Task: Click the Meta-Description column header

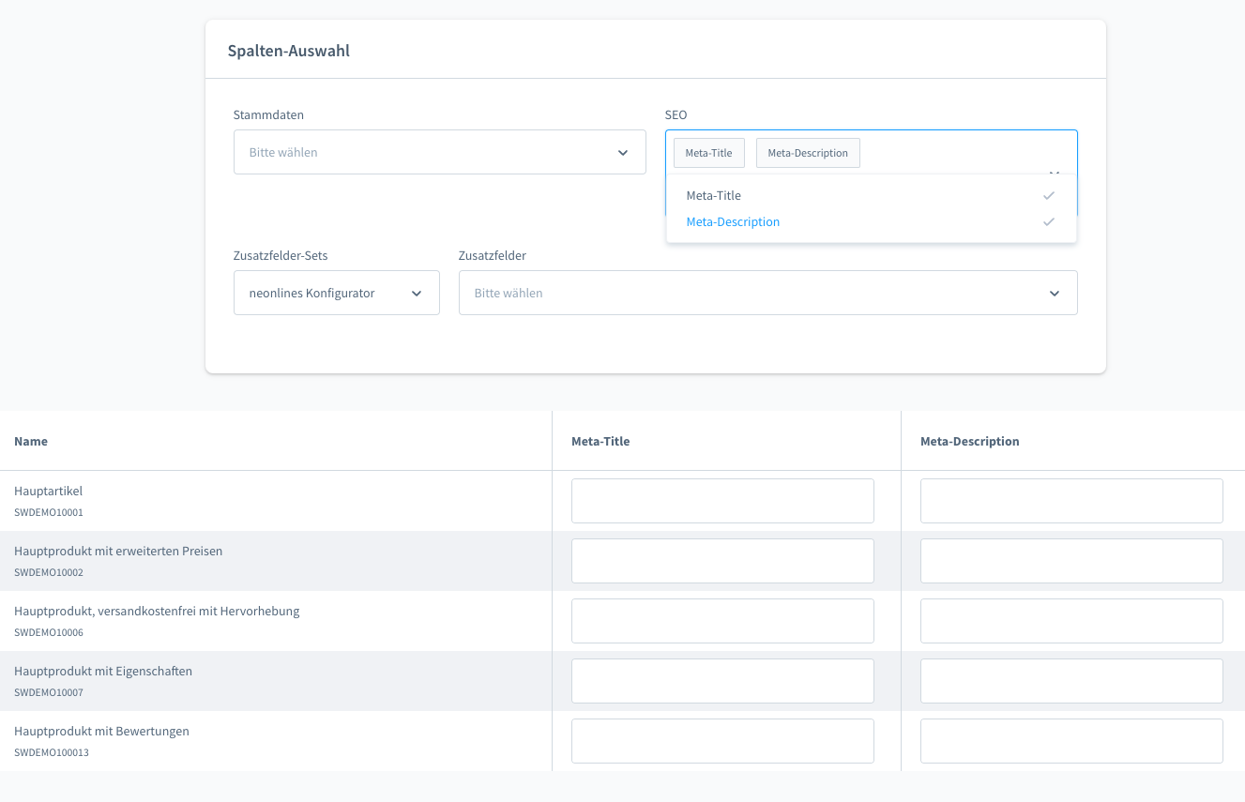Action: tap(969, 441)
